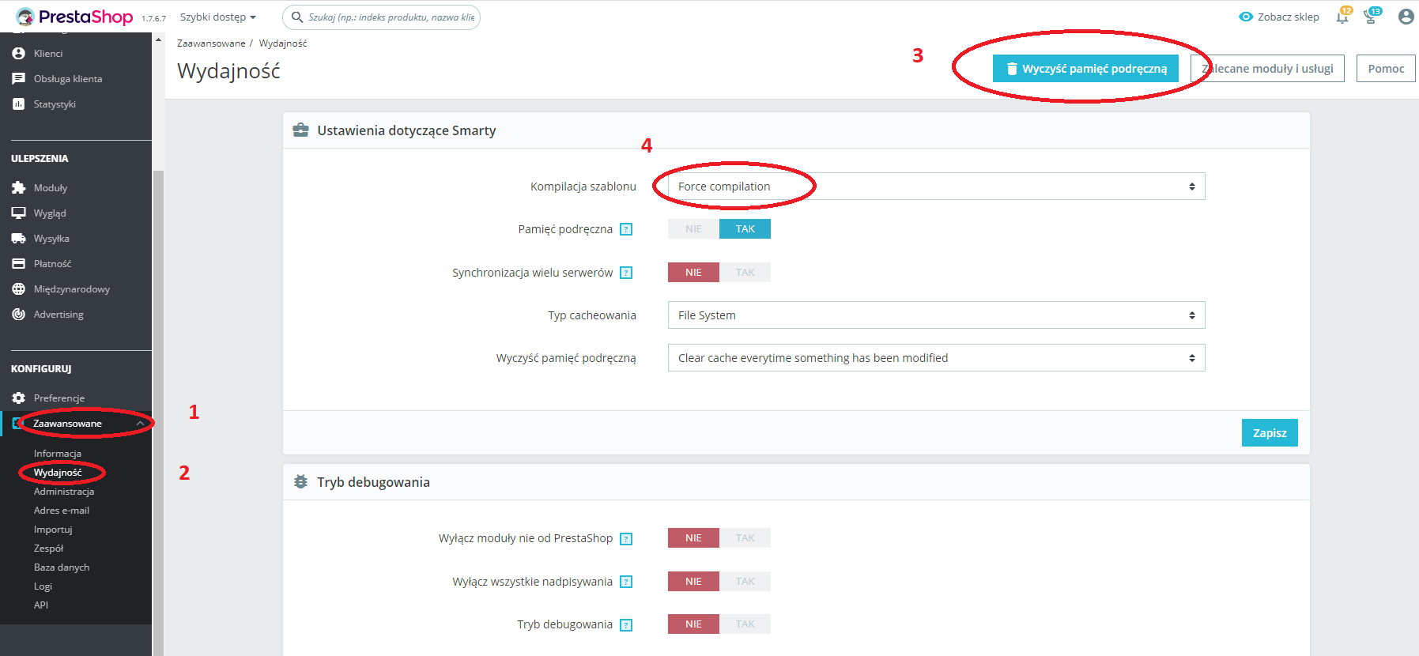
Task: Expand the Szybki dostęp quick access menu
Action: pyautogui.click(x=217, y=17)
